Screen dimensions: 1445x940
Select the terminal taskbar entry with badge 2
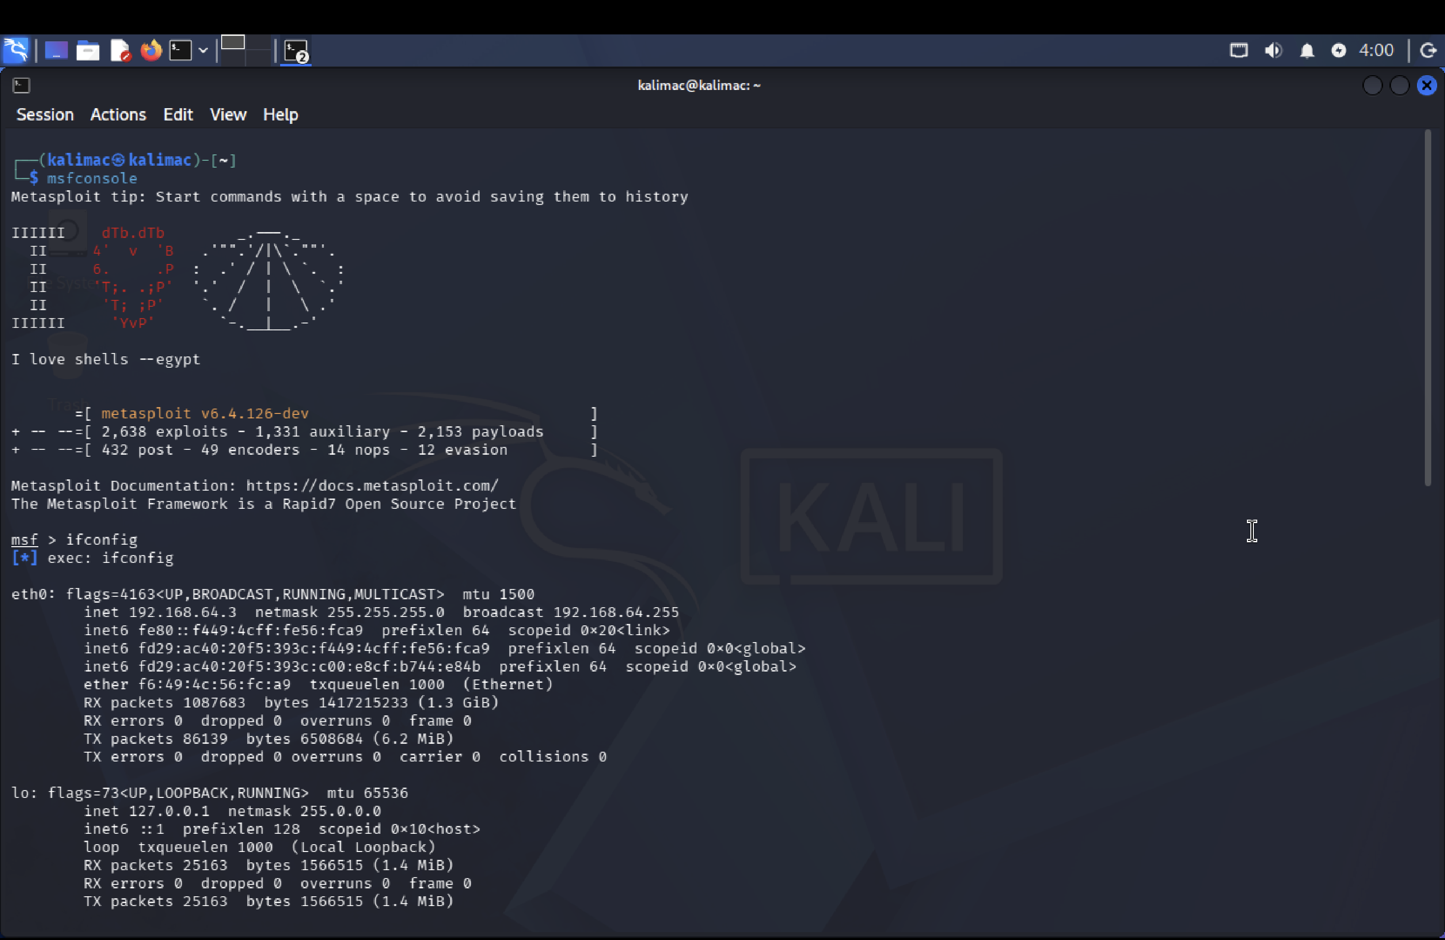(296, 51)
